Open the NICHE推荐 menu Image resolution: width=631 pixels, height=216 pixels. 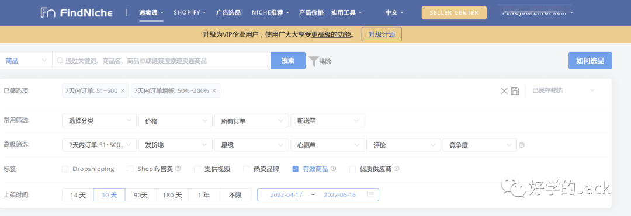[x=271, y=12]
